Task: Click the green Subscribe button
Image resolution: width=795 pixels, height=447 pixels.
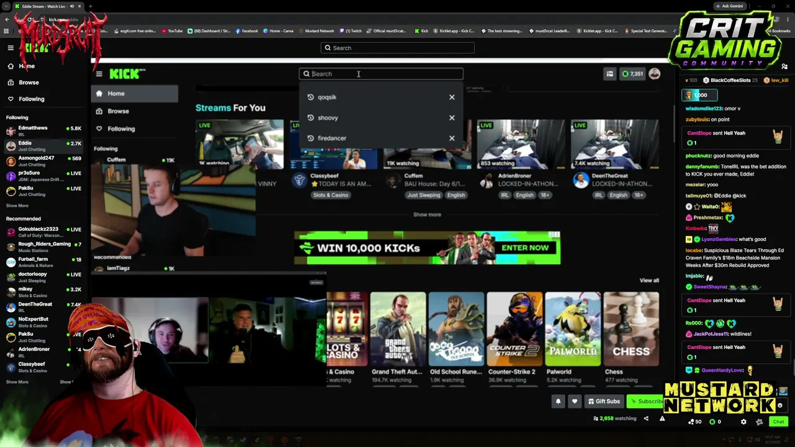Action: click(645, 401)
